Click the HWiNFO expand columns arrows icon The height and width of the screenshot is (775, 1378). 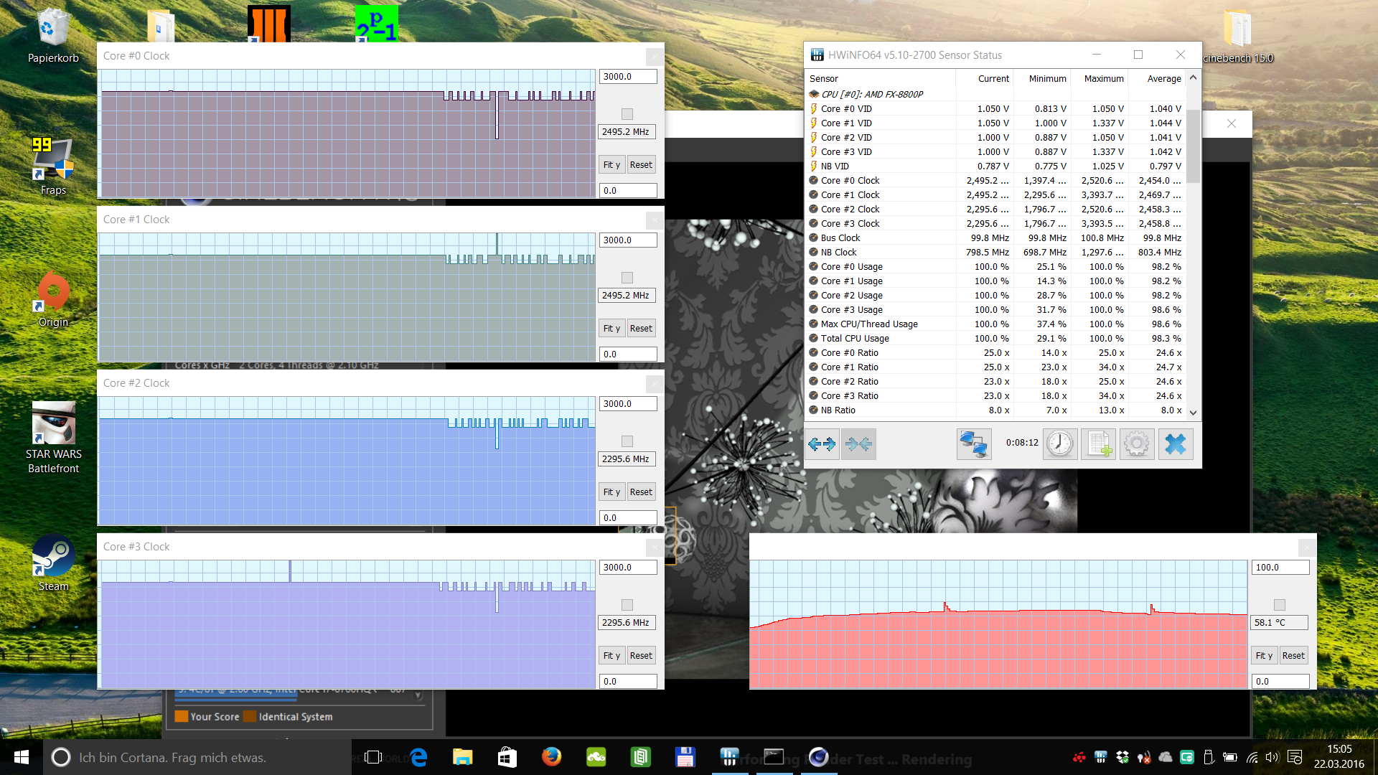[x=822, y=444]
